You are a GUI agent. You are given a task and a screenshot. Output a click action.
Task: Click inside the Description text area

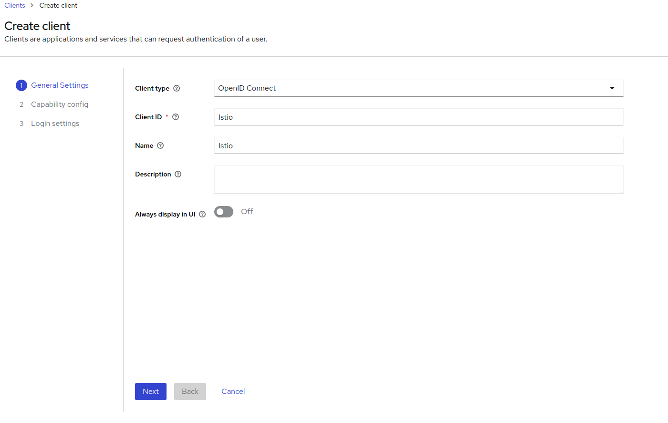pyautogui.click(x=419, y=180)
